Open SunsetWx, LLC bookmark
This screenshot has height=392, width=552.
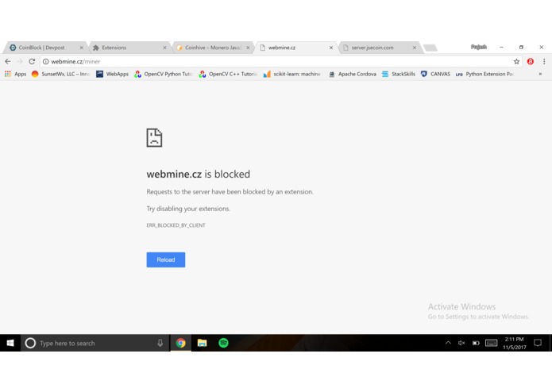60,74
